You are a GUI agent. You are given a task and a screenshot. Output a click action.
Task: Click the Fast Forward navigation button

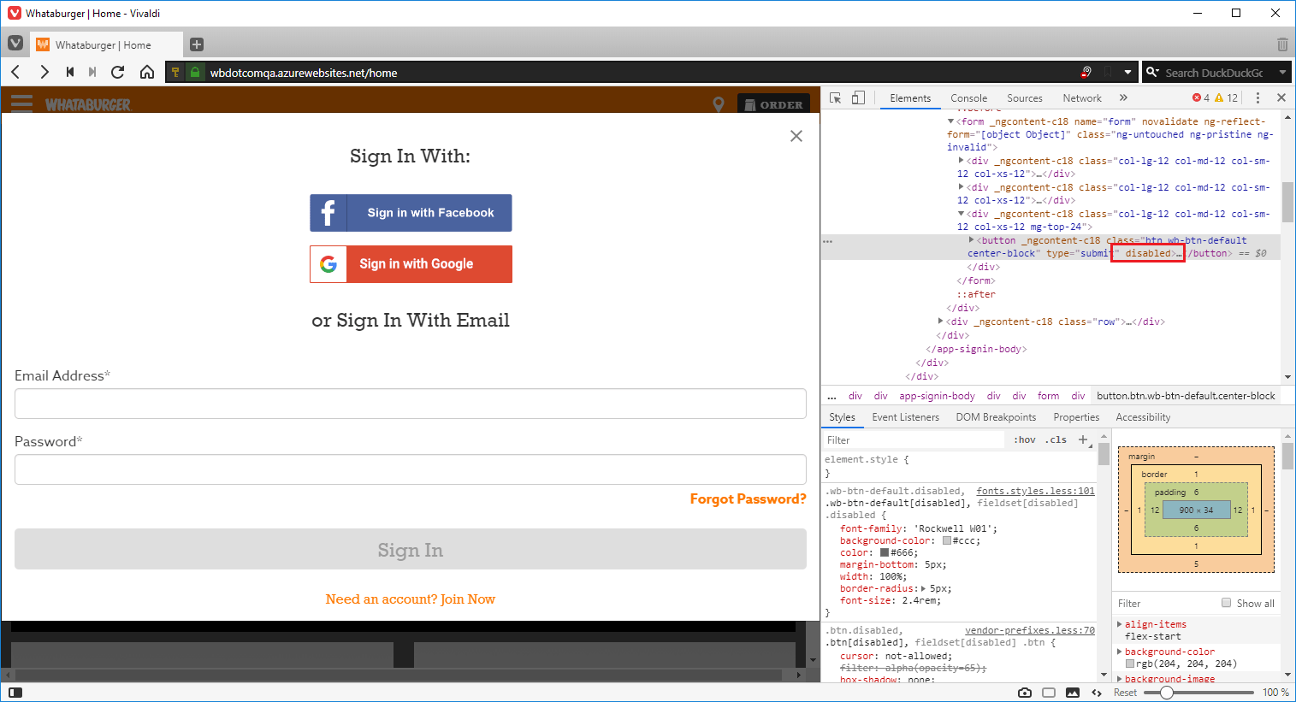point(92,72)
